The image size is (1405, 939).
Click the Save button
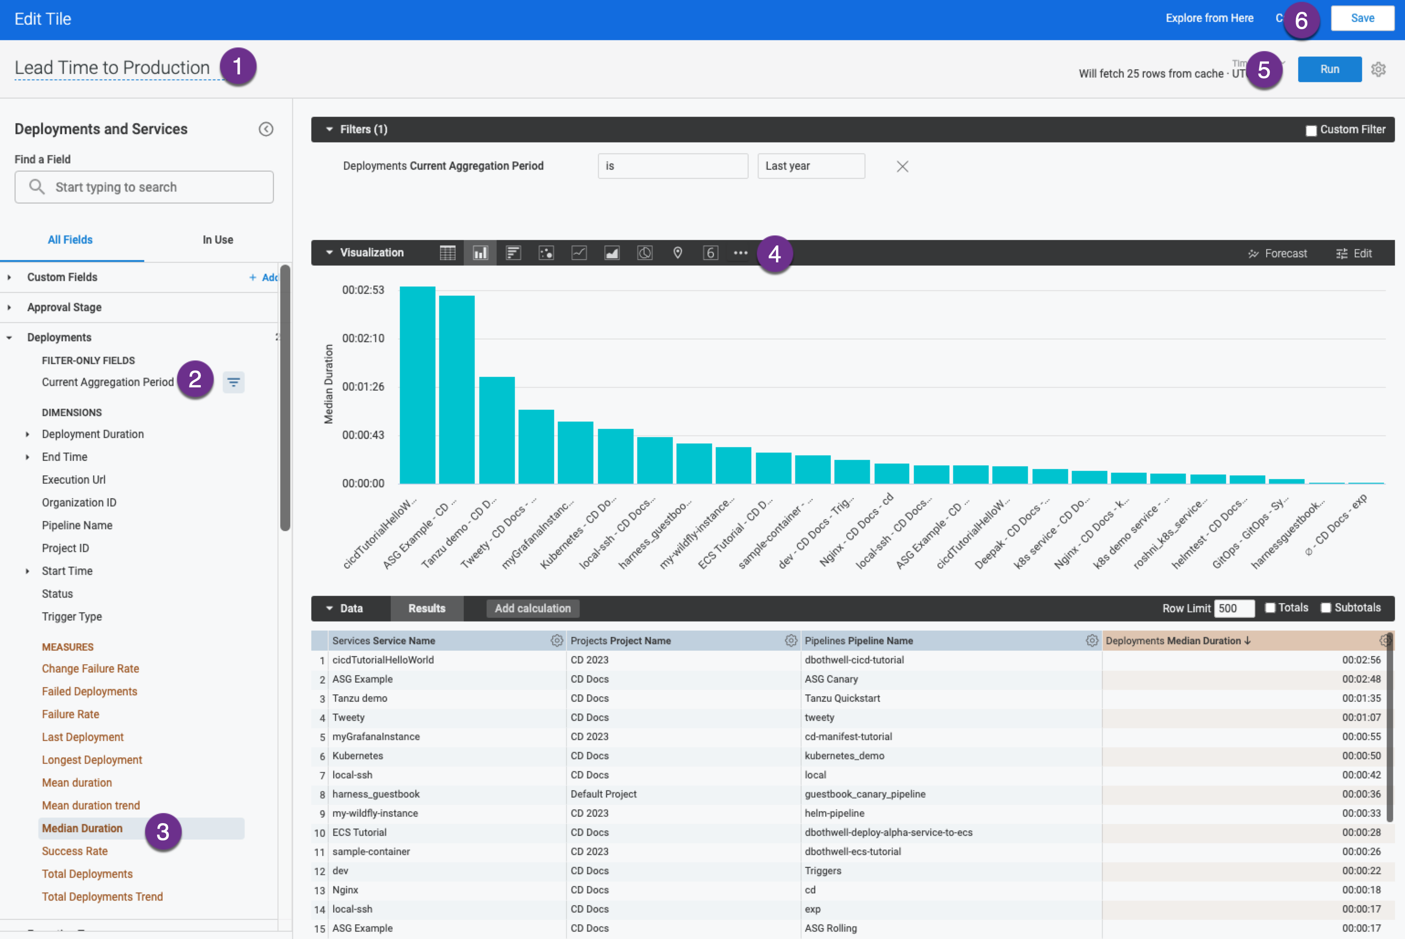coord(1362,19)
